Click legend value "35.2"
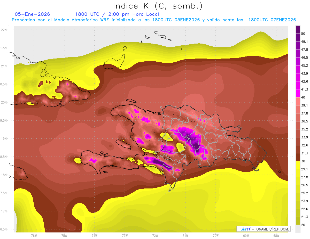Screen dimensions: 310x239 pos(305,129)
